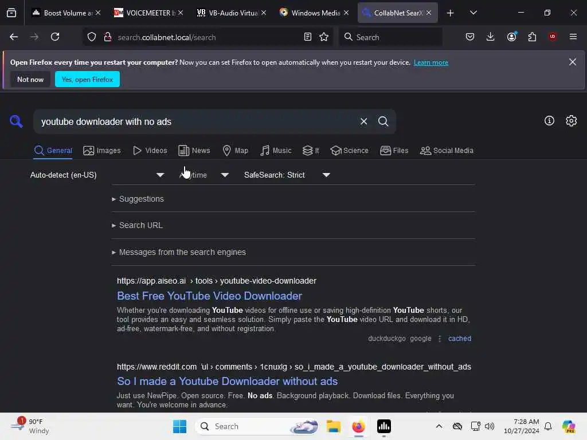The width and height of the screenshot is (587, 440).
Task: List all tabs with chevron
Action: pyautogui.click(x=473, y=13)
